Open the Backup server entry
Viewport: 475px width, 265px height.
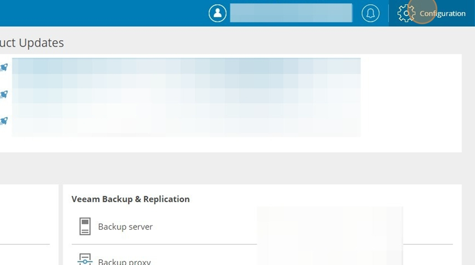point(125,226)
